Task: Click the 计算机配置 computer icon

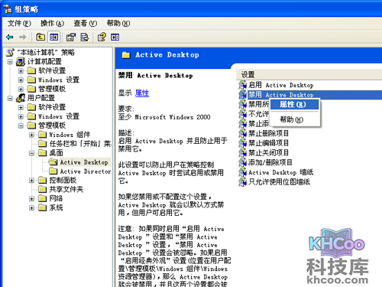Action: (x=21, y=61)
